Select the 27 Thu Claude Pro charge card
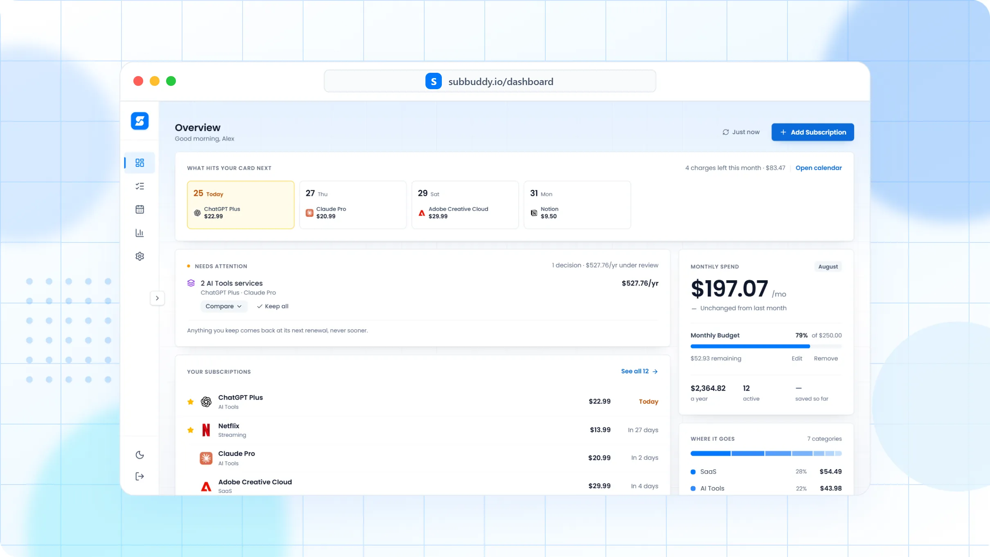The image size is (990, 557). pos(353,205)
